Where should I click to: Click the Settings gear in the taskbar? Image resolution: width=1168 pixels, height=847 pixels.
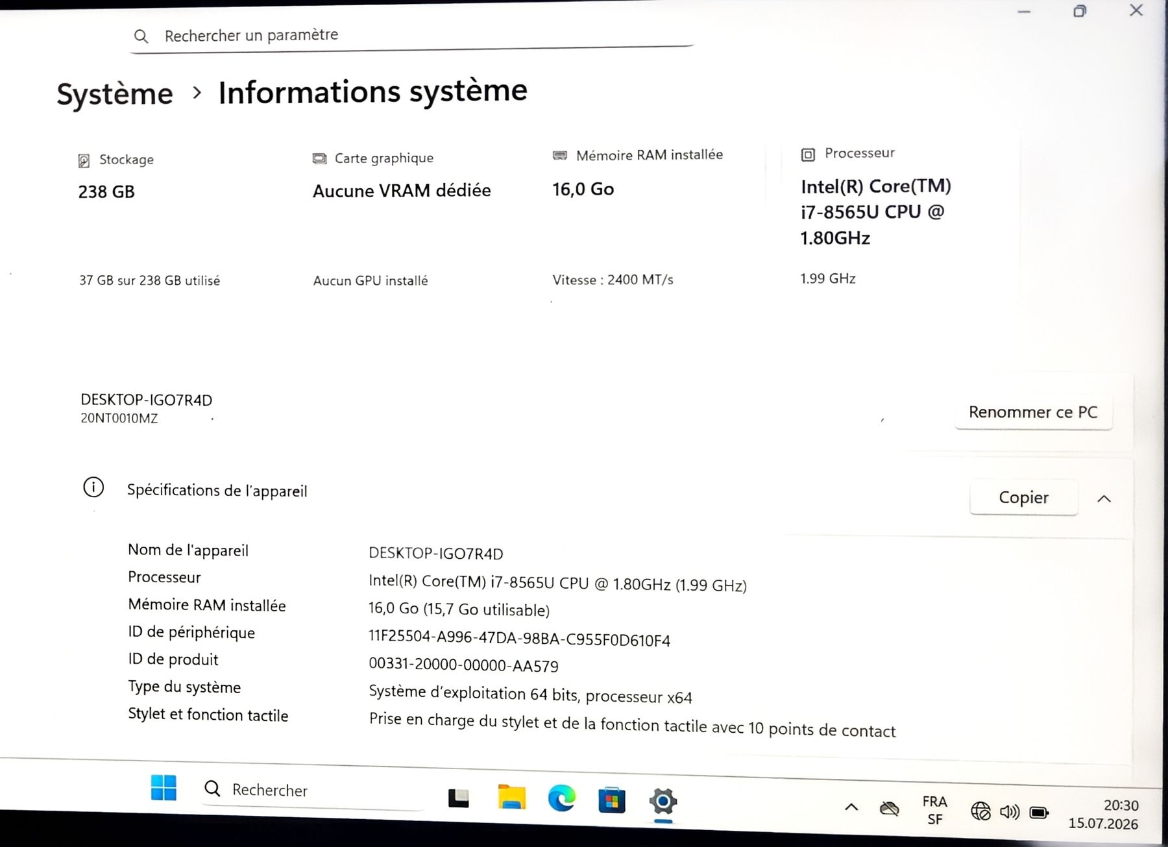pyautogui.click(x=663, y=802)
